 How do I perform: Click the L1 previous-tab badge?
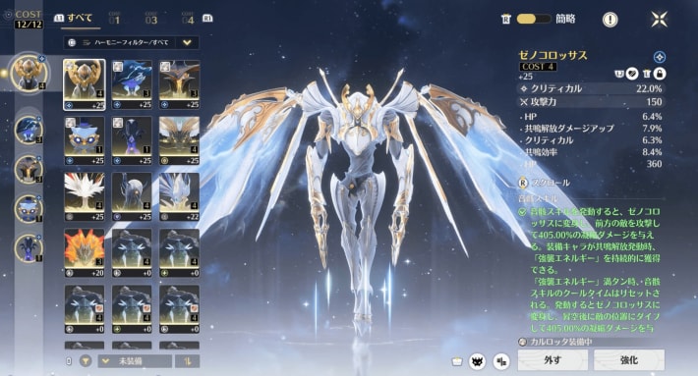(x=58, y=19)
